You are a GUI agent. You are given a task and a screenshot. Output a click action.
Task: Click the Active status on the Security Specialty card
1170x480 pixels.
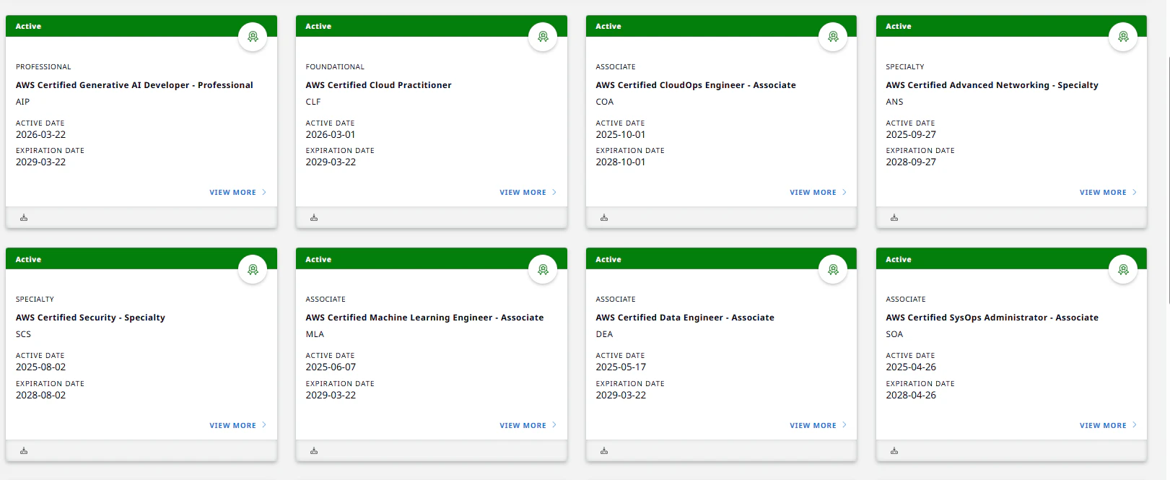(28, 259)
